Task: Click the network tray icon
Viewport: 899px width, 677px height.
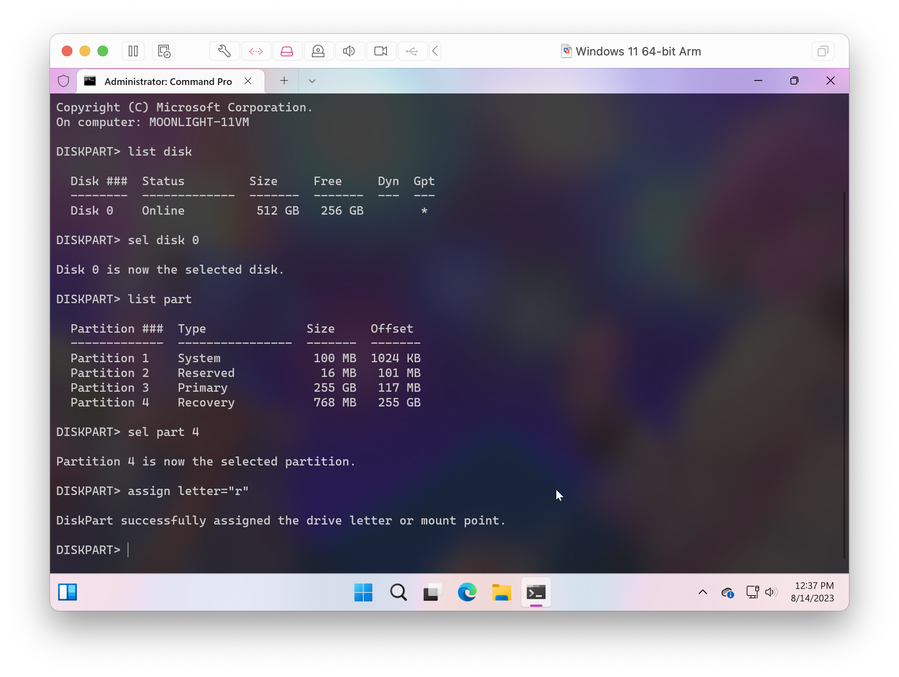Action: point(752,592)
